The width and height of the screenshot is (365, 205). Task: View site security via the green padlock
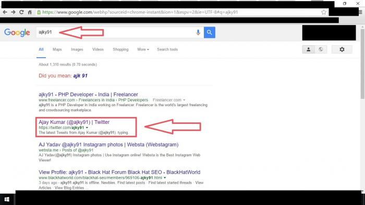tap(39, 12)
